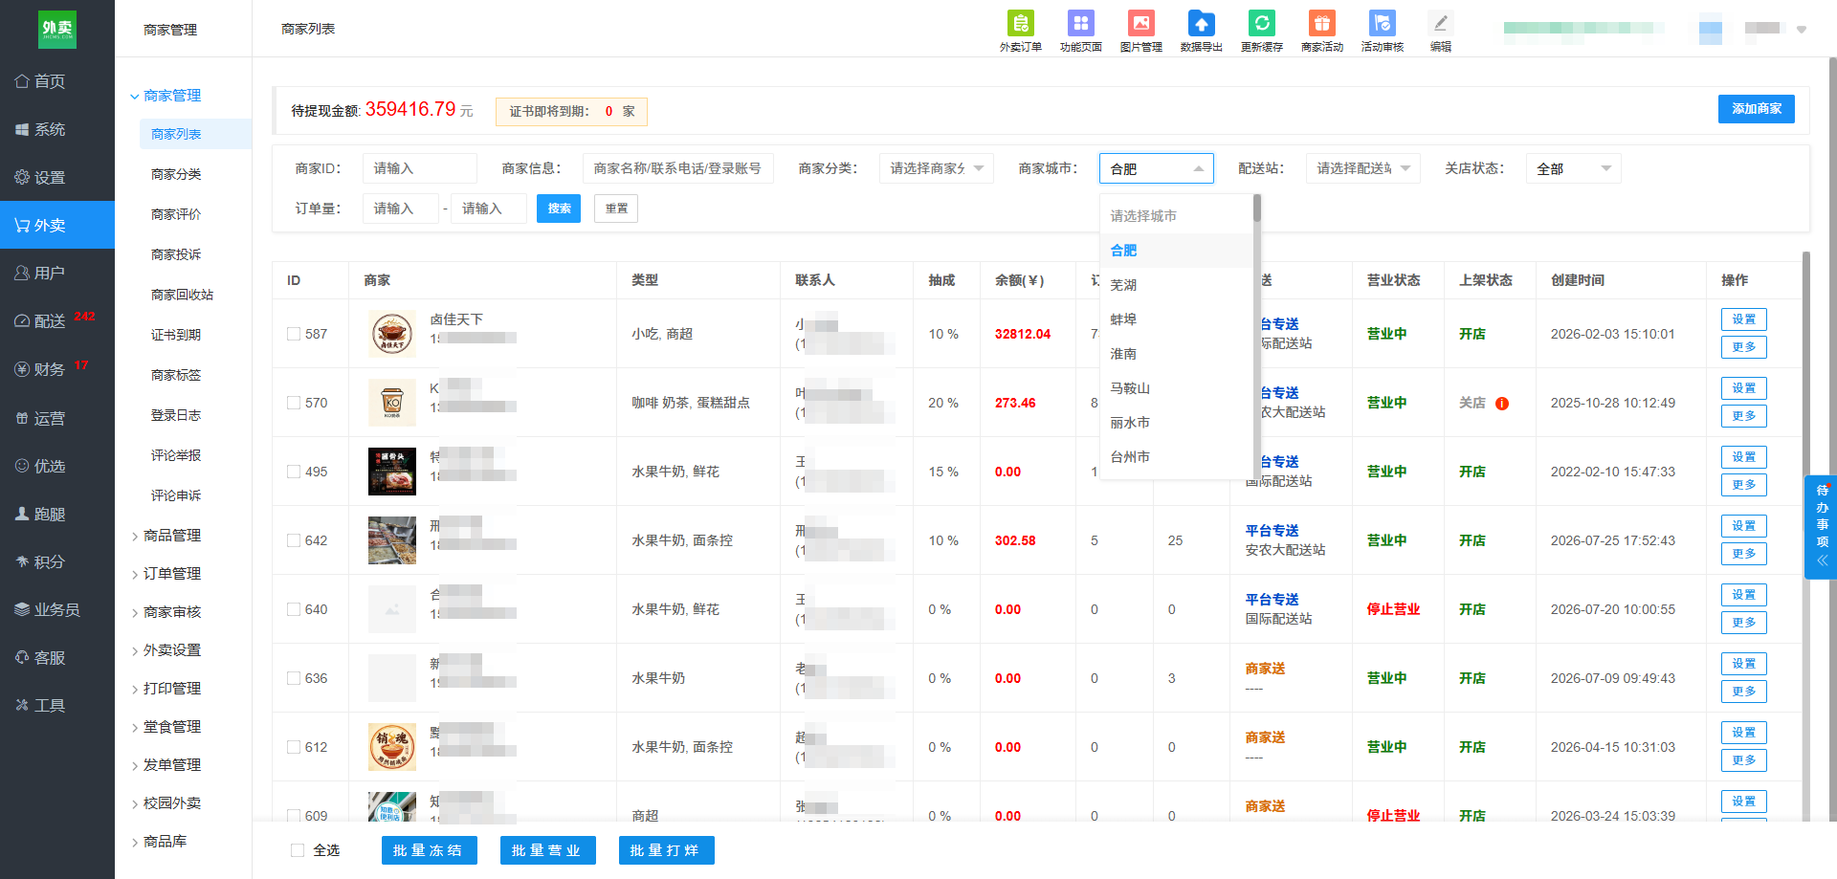The image size is (1837, 879).
Task: Open the 活动审核 toolbar icon
Action: click(1382, 31)
